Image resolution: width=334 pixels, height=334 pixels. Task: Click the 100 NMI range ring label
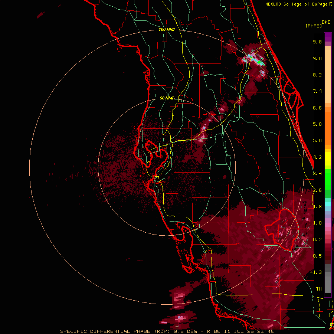click(x=167, y=29)
